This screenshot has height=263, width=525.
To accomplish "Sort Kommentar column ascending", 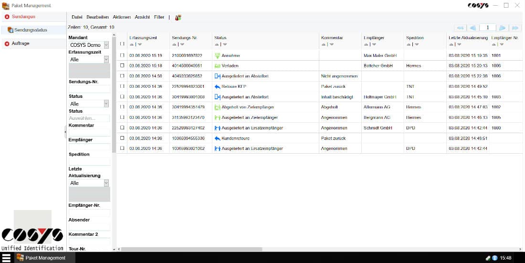I will tap(323, 44).
